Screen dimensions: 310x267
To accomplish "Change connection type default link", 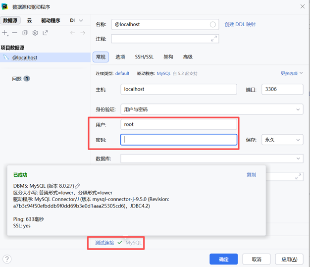I will click(122, 74).
